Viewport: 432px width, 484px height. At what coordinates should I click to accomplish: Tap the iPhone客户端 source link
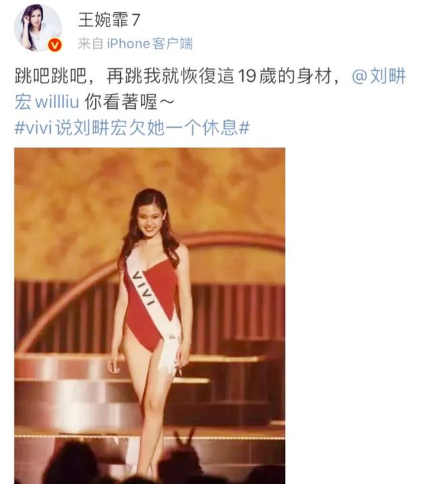click(x=150, y=43)
